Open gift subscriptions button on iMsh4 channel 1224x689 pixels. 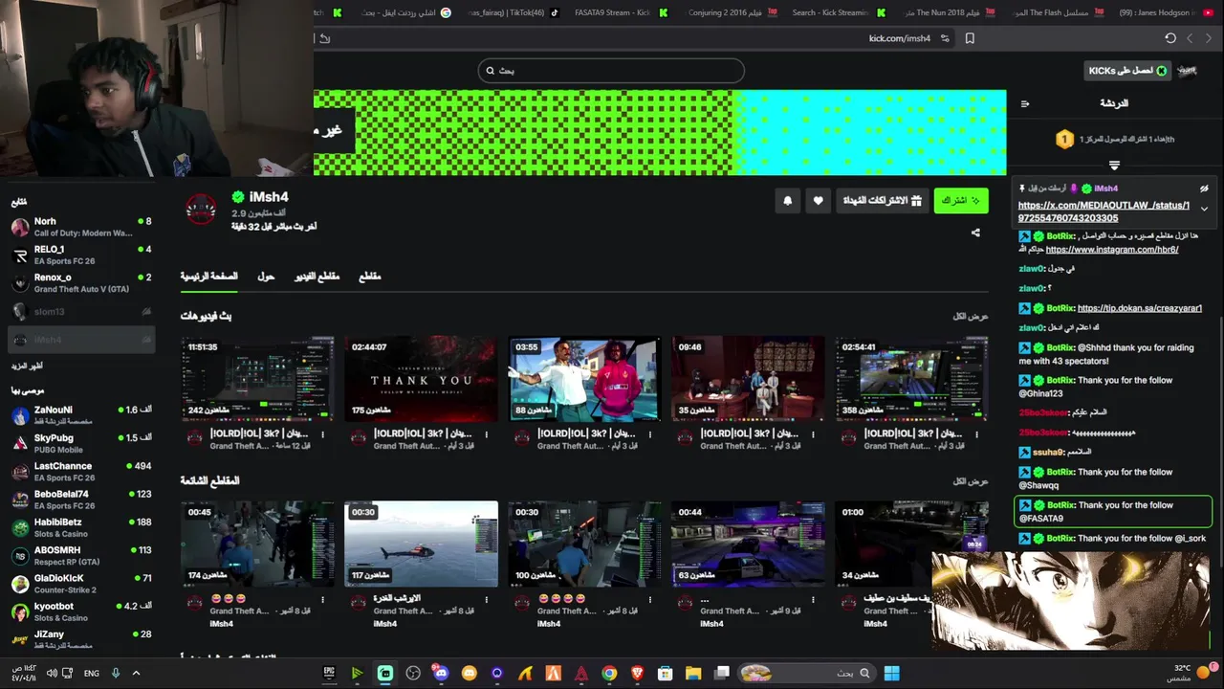[x=882, y=200]
